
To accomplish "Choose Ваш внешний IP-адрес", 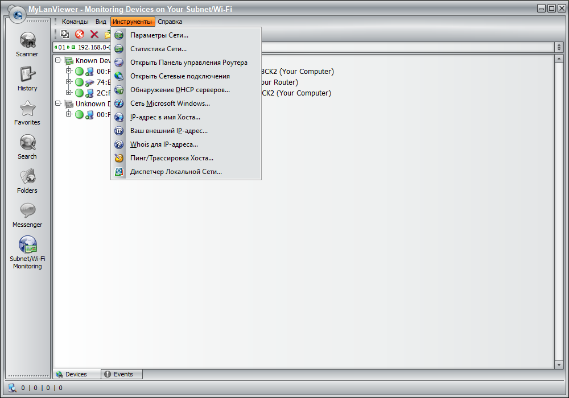I will pyautogui.click(x=186, y=131).
